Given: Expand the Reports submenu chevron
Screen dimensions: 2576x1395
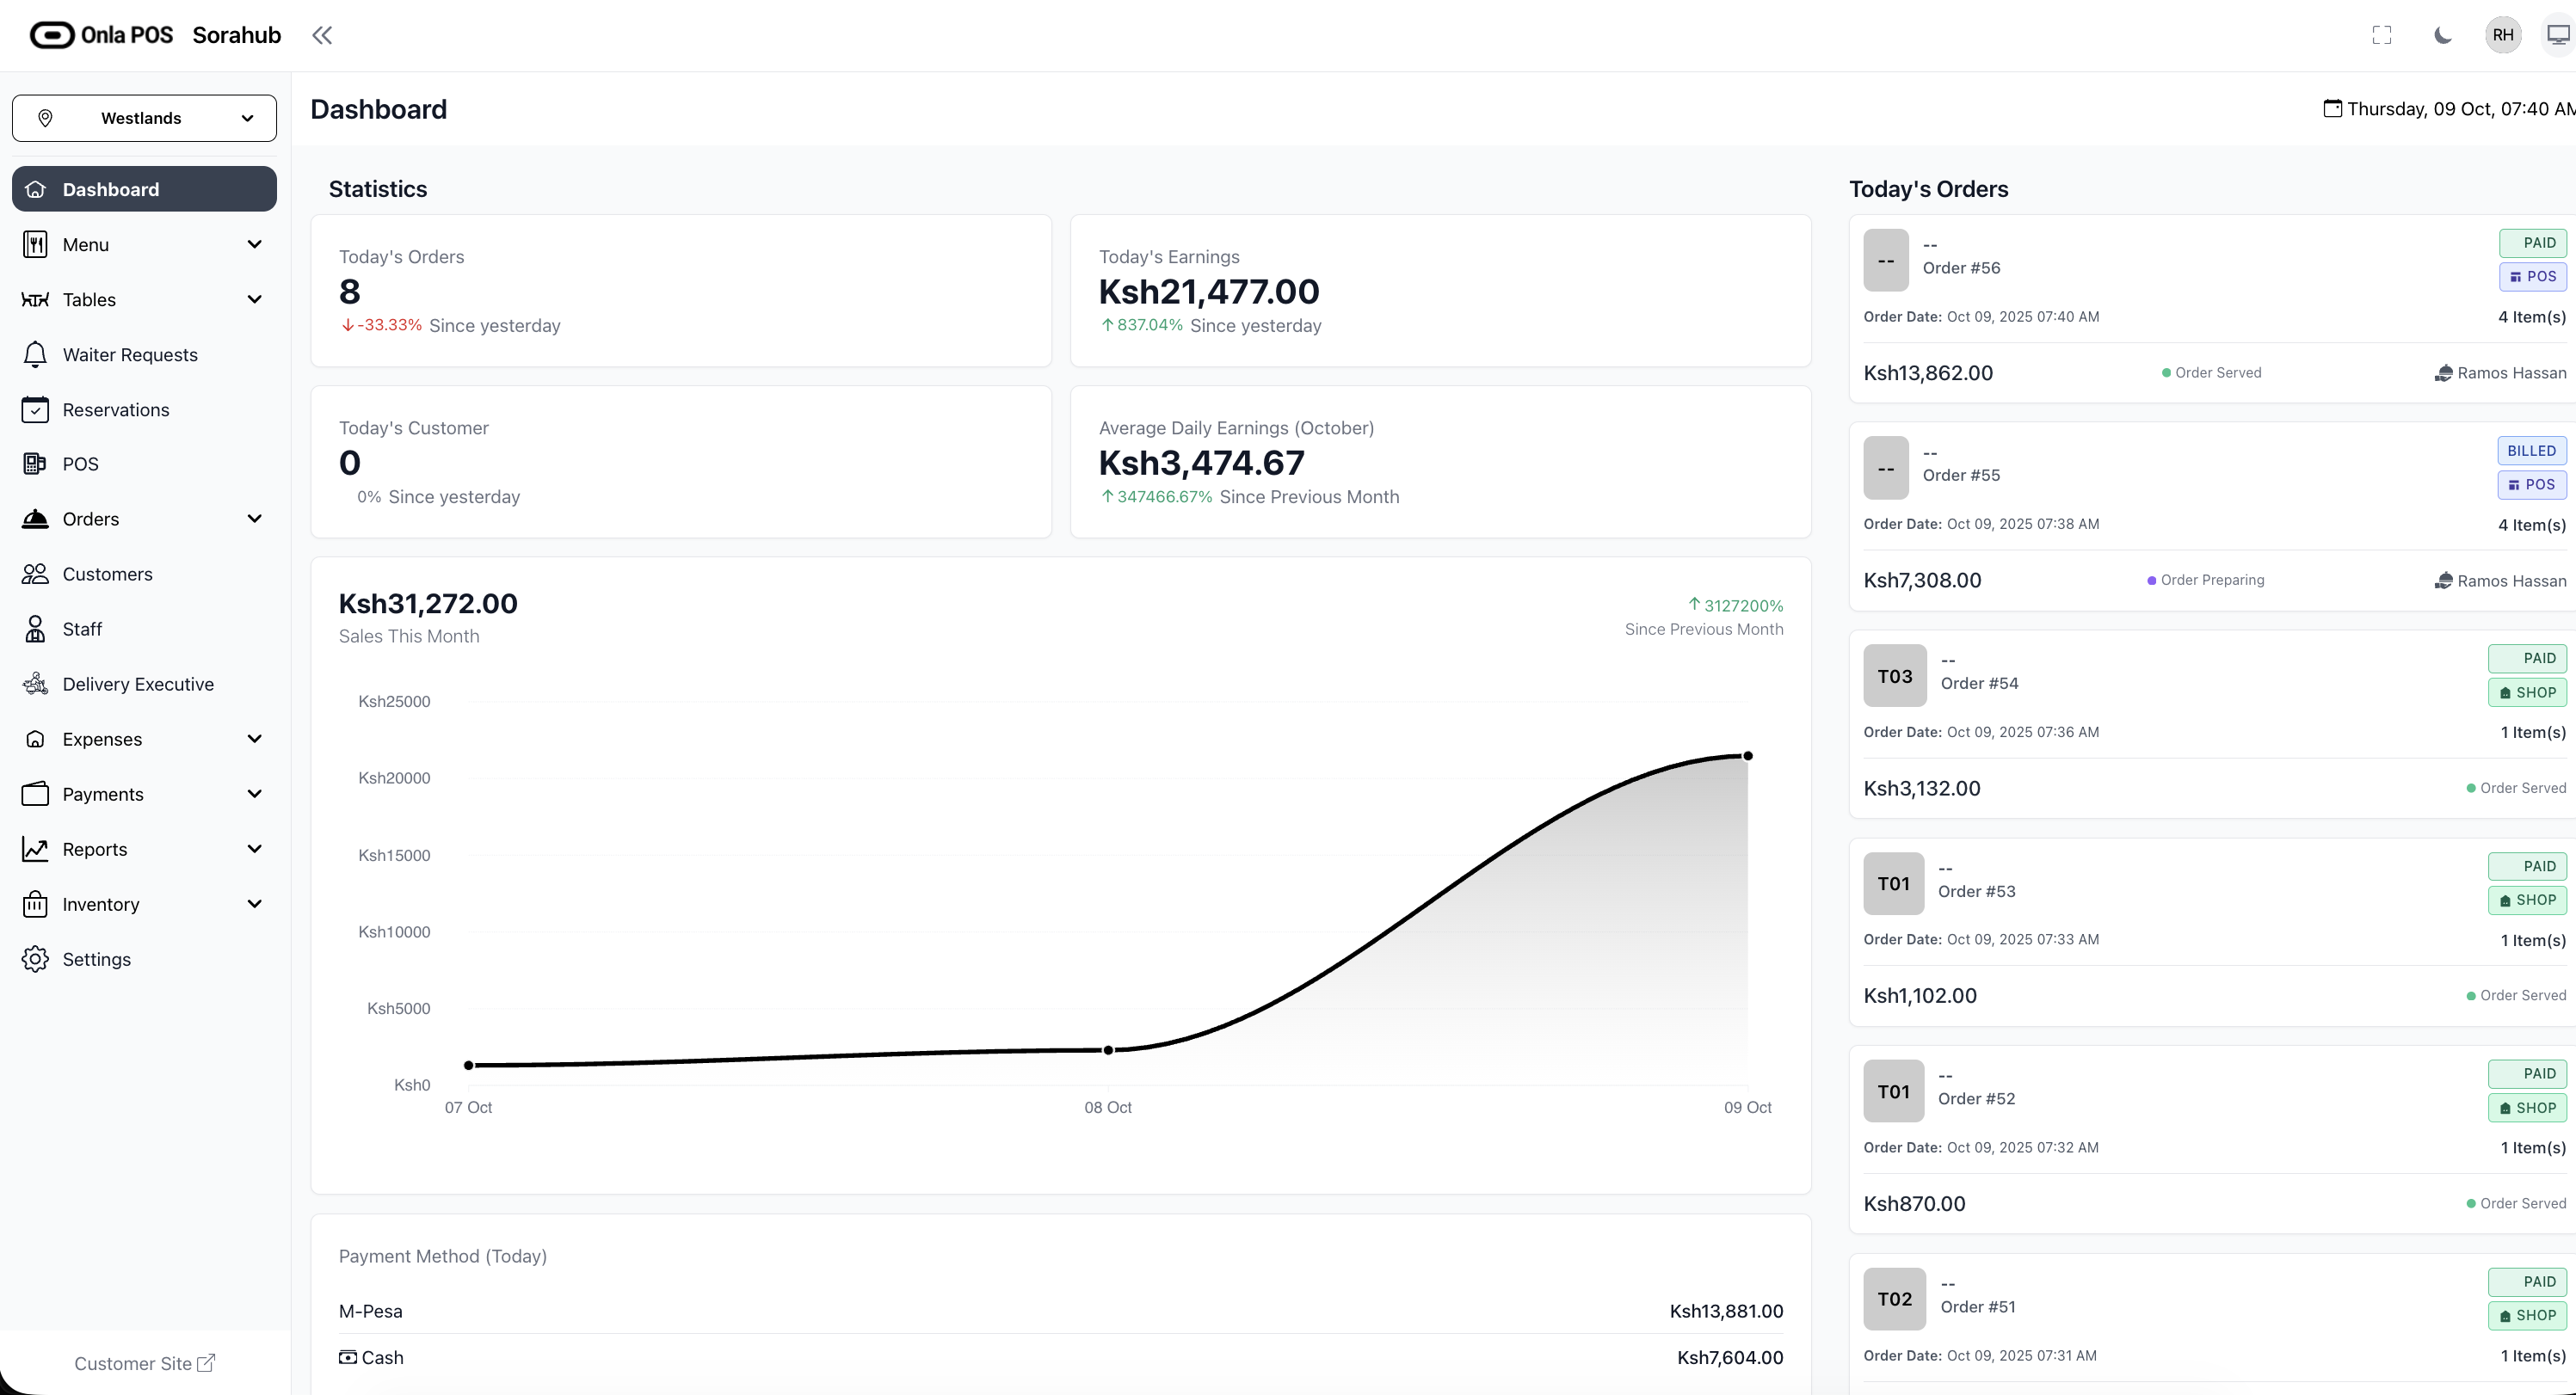Looking at the screenshot, I should [x=254, y=850].
